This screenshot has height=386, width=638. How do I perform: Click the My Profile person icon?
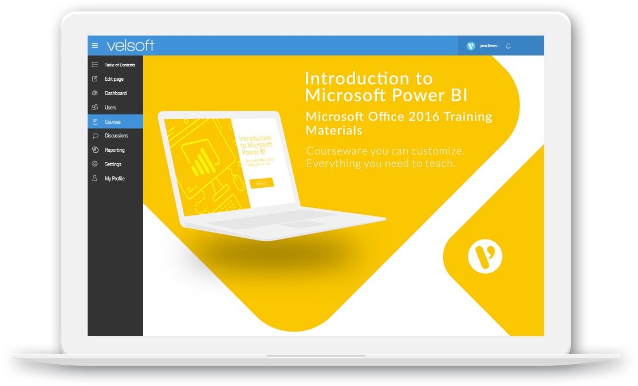pyautogui.click(x=95, y=178)
